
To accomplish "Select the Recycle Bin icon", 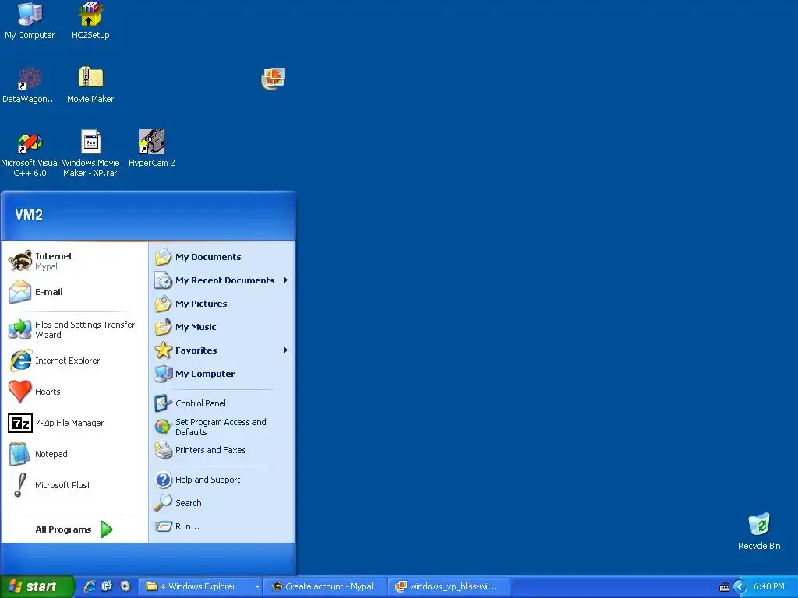I will click(759, 531).
